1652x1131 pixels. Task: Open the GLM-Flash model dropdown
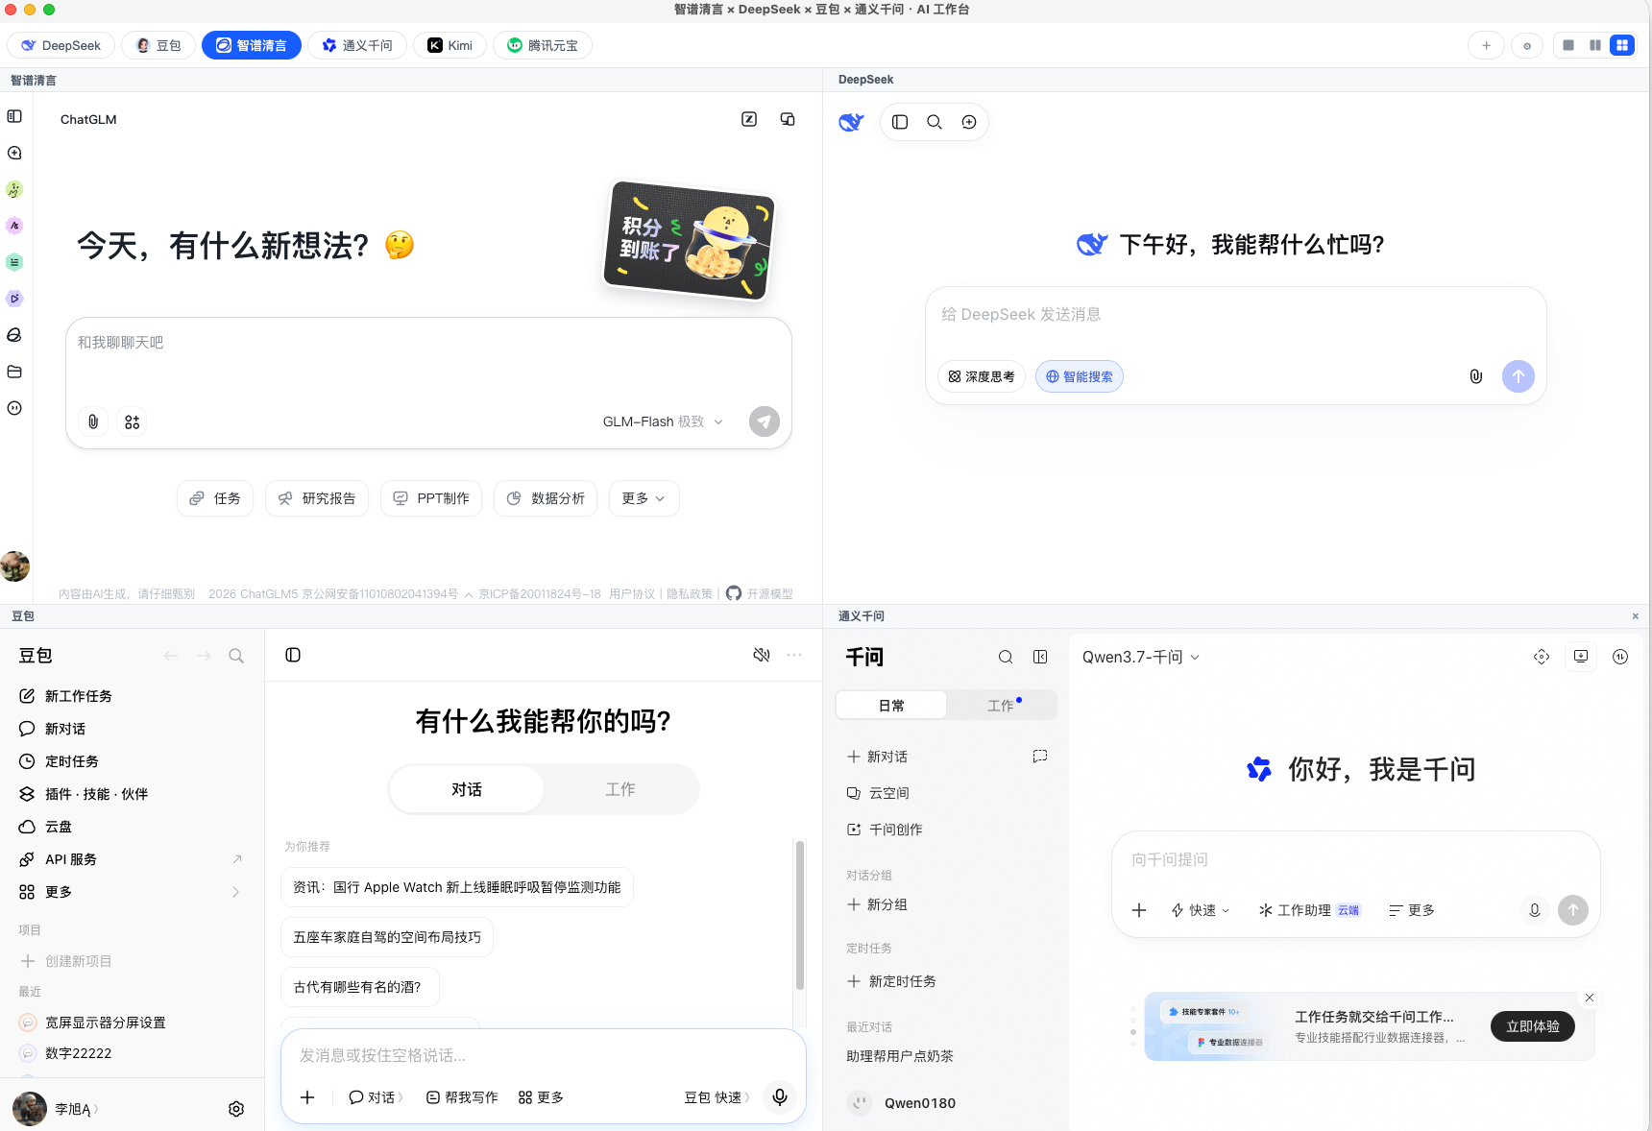(663, 421)
